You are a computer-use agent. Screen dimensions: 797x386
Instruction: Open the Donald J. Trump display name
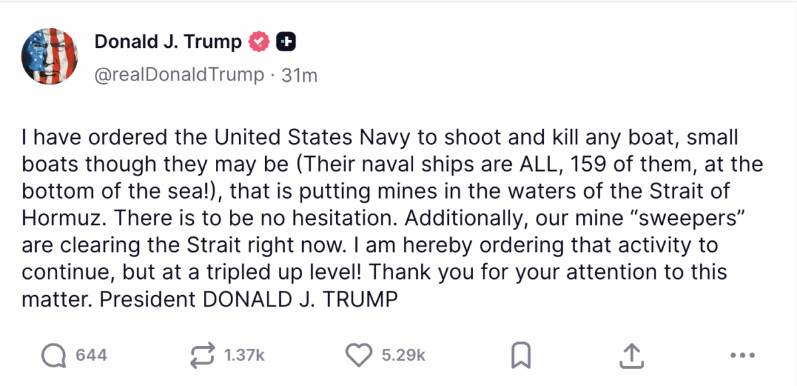[168, 42]
